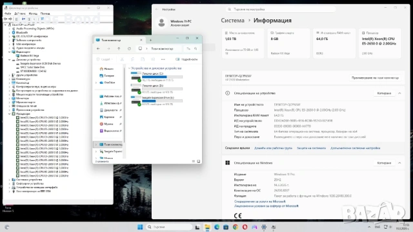Viewport: 413px width, 232px height.
Task: Expand OneDrive in Explorer sidebar
Action: coord(96,82)
